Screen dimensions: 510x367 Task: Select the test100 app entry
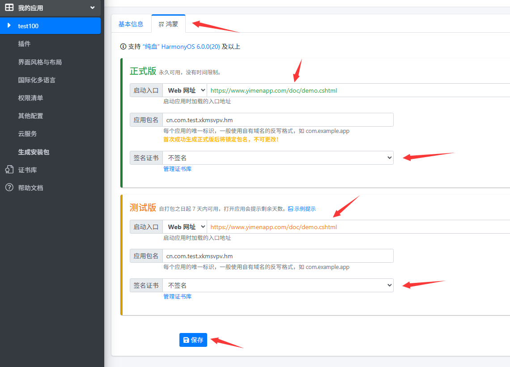click(x=51, y=26)
